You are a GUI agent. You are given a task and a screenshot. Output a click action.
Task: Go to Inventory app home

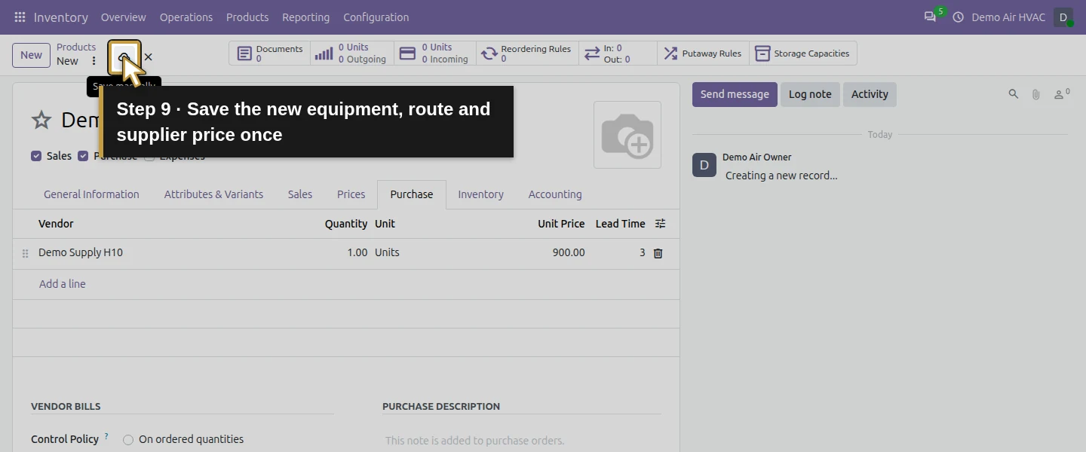[x=61, y=17]
